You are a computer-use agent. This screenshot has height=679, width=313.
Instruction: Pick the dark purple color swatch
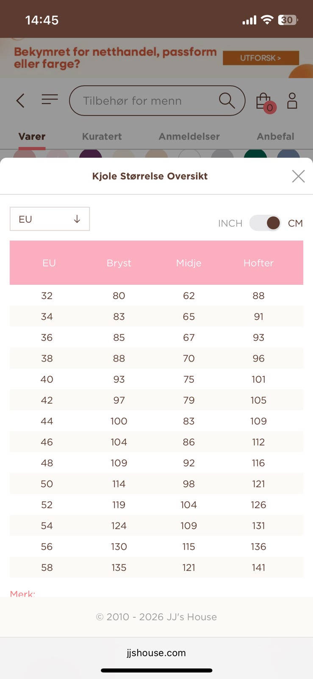coord(90,154)
